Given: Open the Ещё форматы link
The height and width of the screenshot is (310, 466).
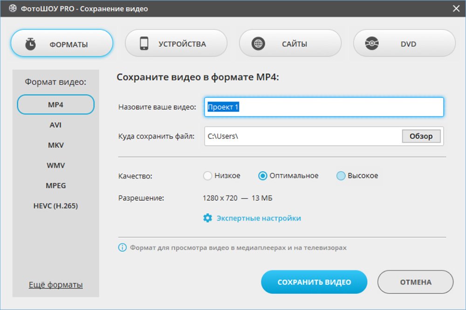Looking at the screenshot, I should pyautogui.click(x=55, y=284).
